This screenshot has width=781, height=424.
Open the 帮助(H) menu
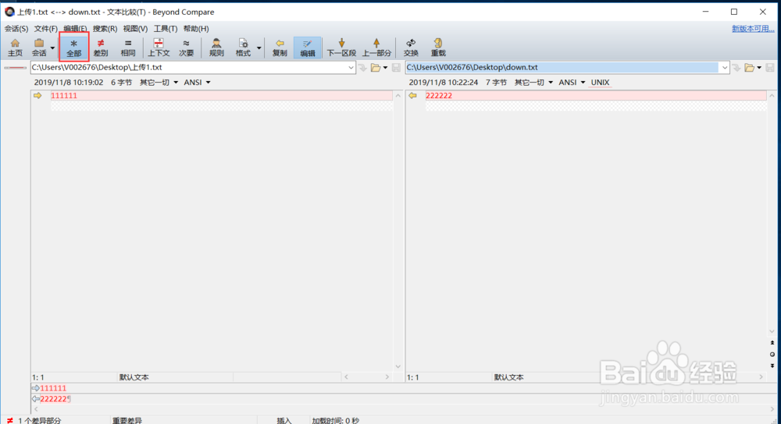coord(196,29)
